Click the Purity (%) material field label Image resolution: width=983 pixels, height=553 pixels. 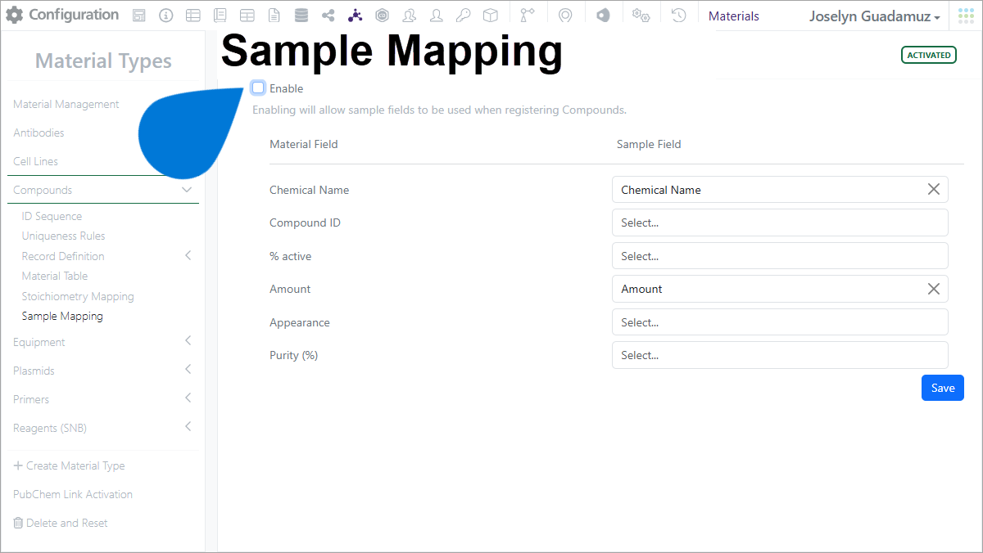pos(293,355)
